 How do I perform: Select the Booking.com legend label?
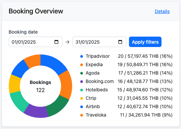point(100,81)
